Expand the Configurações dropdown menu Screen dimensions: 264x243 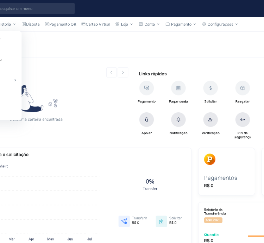pos(220,24)
